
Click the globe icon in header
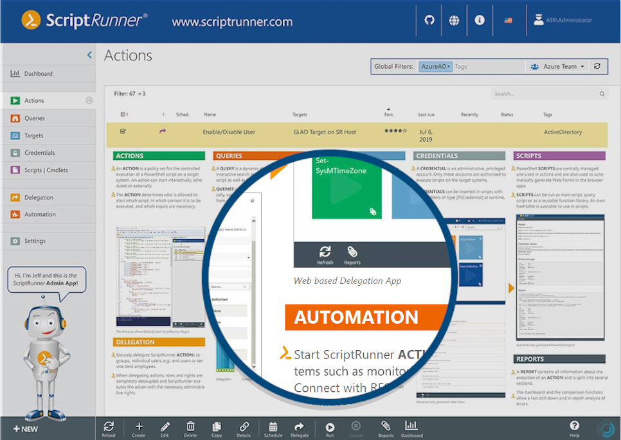(455, 21)
